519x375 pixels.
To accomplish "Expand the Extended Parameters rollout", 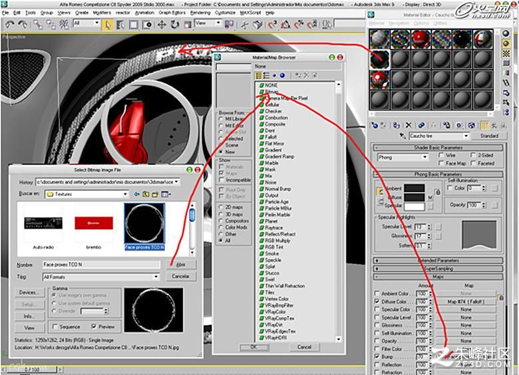I will [x=438, y=261].
